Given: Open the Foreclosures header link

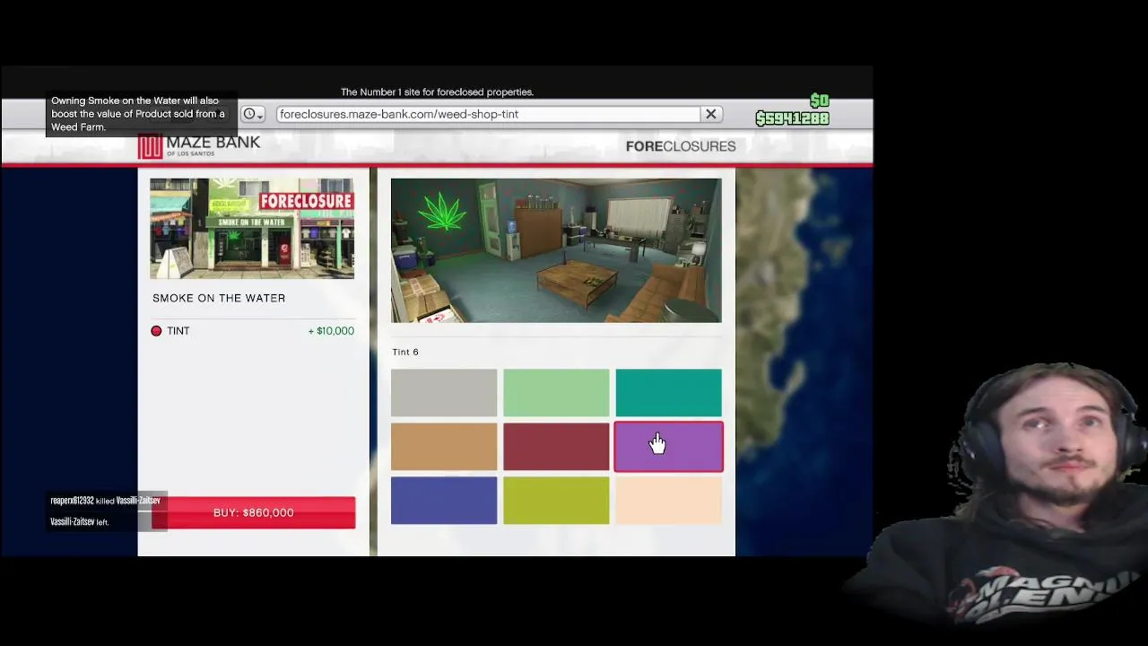Looking at the screenshot, I should click(681, 146).
